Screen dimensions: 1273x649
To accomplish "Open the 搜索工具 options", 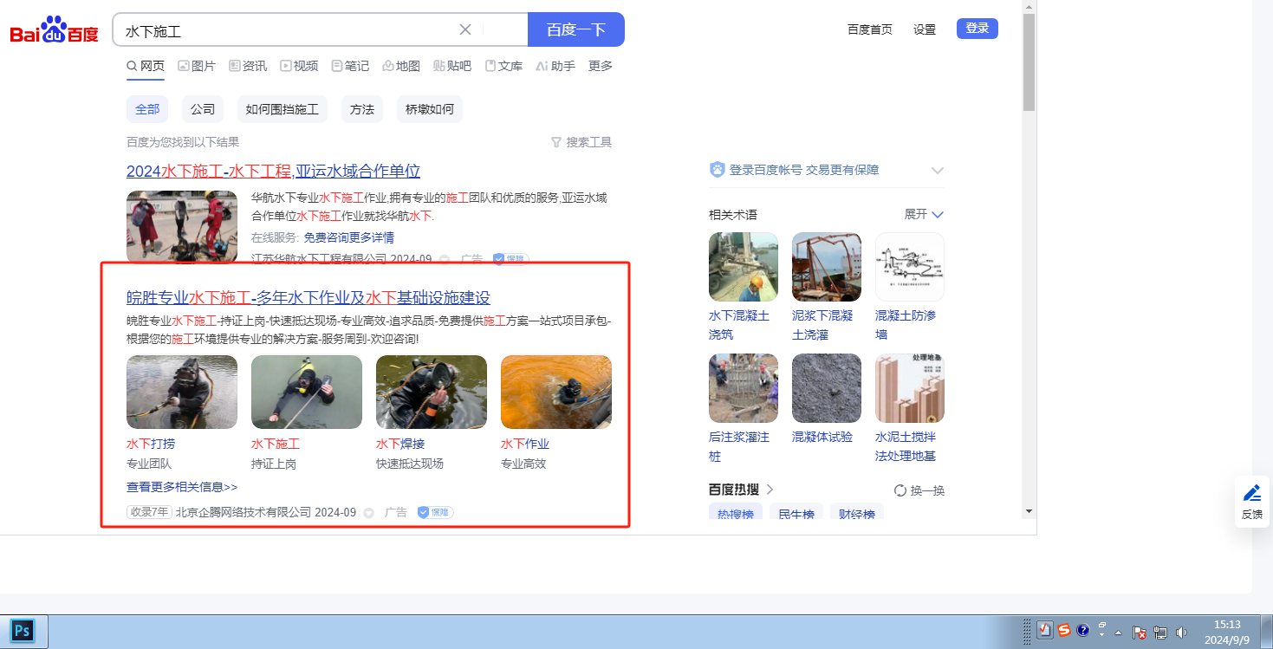I will coord(581,142).
